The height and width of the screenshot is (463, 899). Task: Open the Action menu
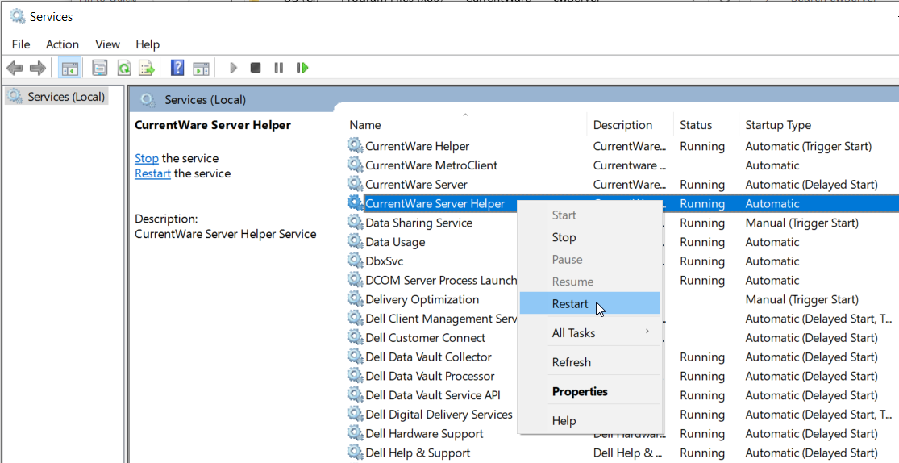click(x=63, y=44)
